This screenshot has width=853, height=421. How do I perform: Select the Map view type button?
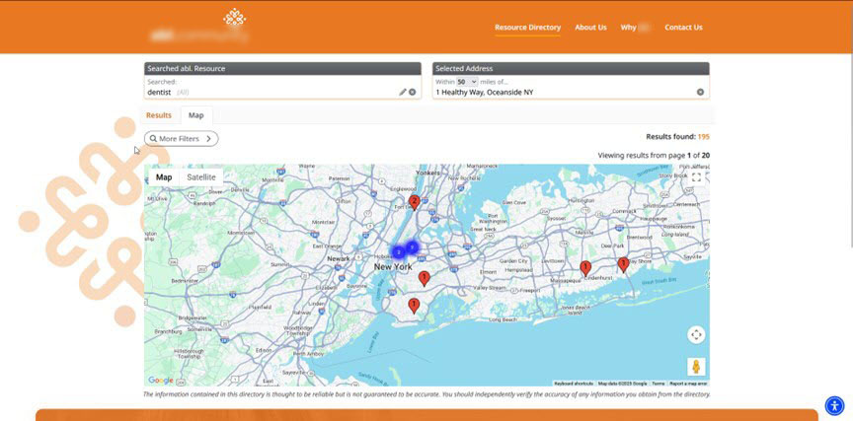(164, 177)
